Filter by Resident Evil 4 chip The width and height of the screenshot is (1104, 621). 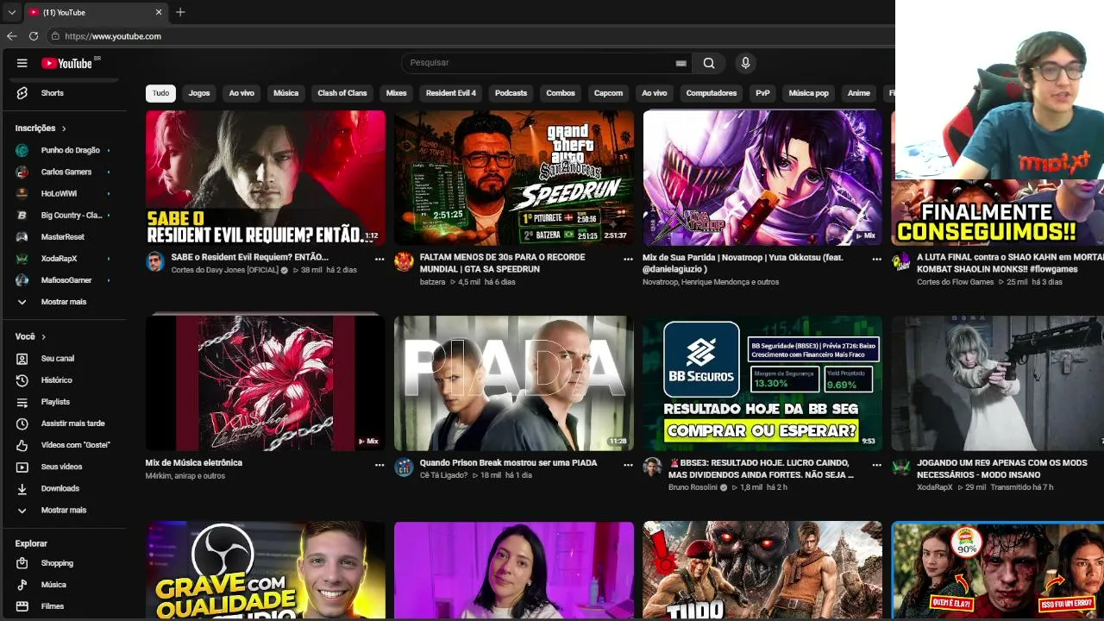(451, 93)
